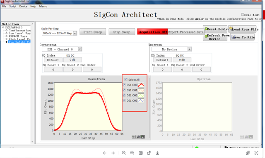Viewport: 265px width, 158px height.
Task: Open the Device menu
Action: point(23,6)
